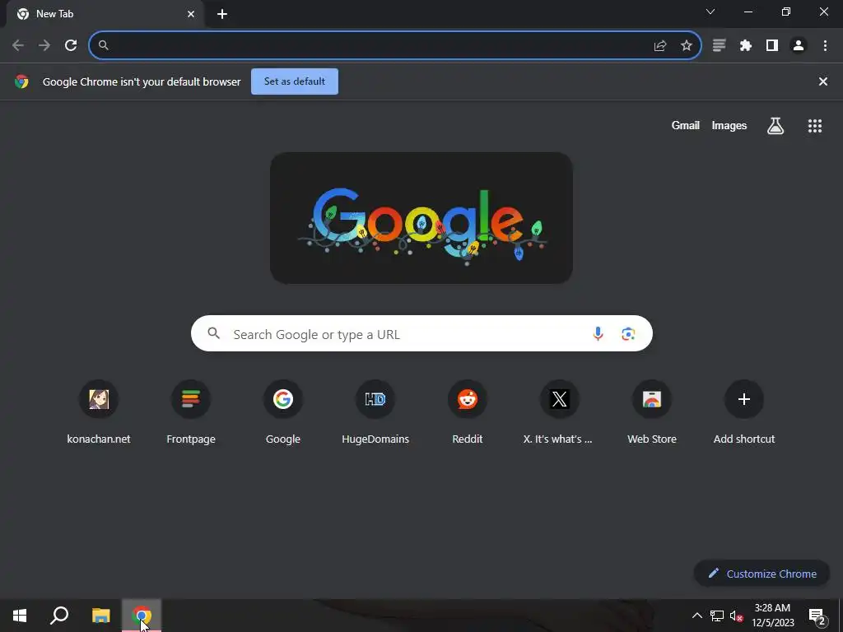Open the Google shortcut tile

point(283,412)
